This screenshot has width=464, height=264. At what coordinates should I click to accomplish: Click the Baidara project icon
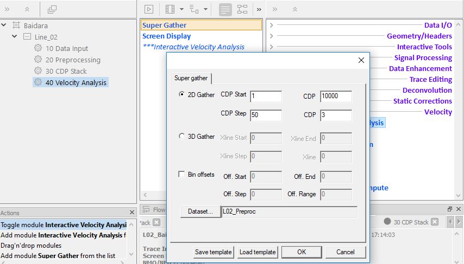coord(16,25)
